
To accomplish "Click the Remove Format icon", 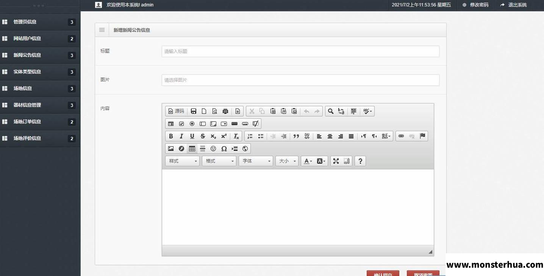I will click(x=236, y=136).
